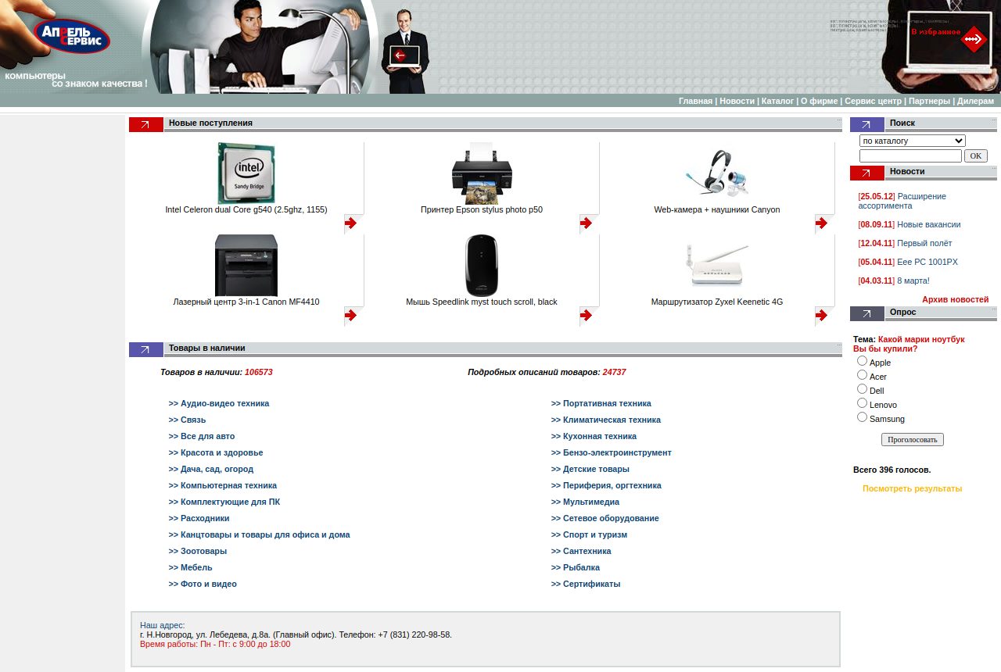Open the Периферия, оргтехника category
Viewport: 1001px width, 672px height.
point(606,485)
